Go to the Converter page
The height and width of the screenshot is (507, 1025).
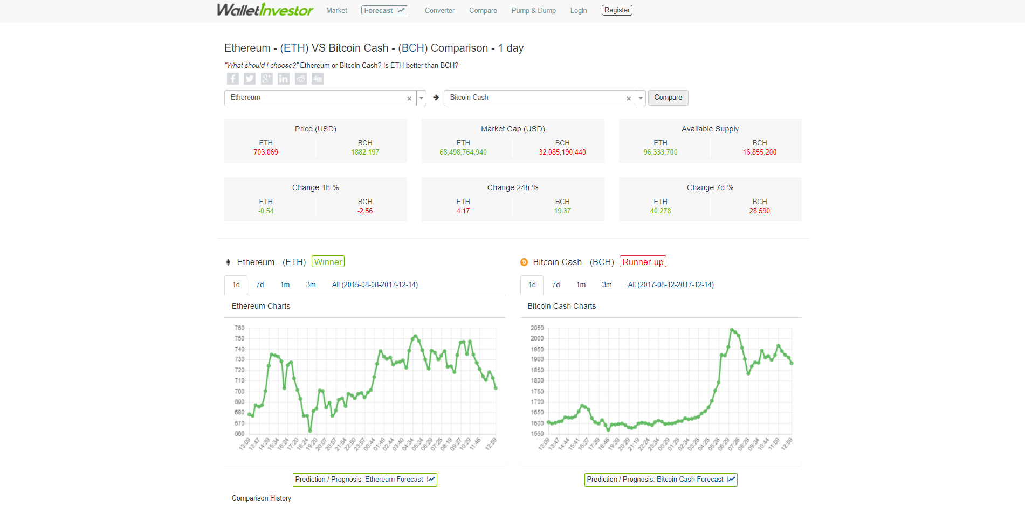(439, 11)
